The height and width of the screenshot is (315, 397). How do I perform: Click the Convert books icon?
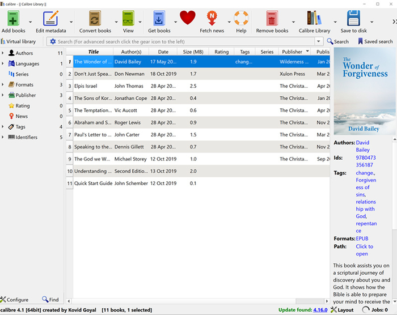(x=95, y=18)
